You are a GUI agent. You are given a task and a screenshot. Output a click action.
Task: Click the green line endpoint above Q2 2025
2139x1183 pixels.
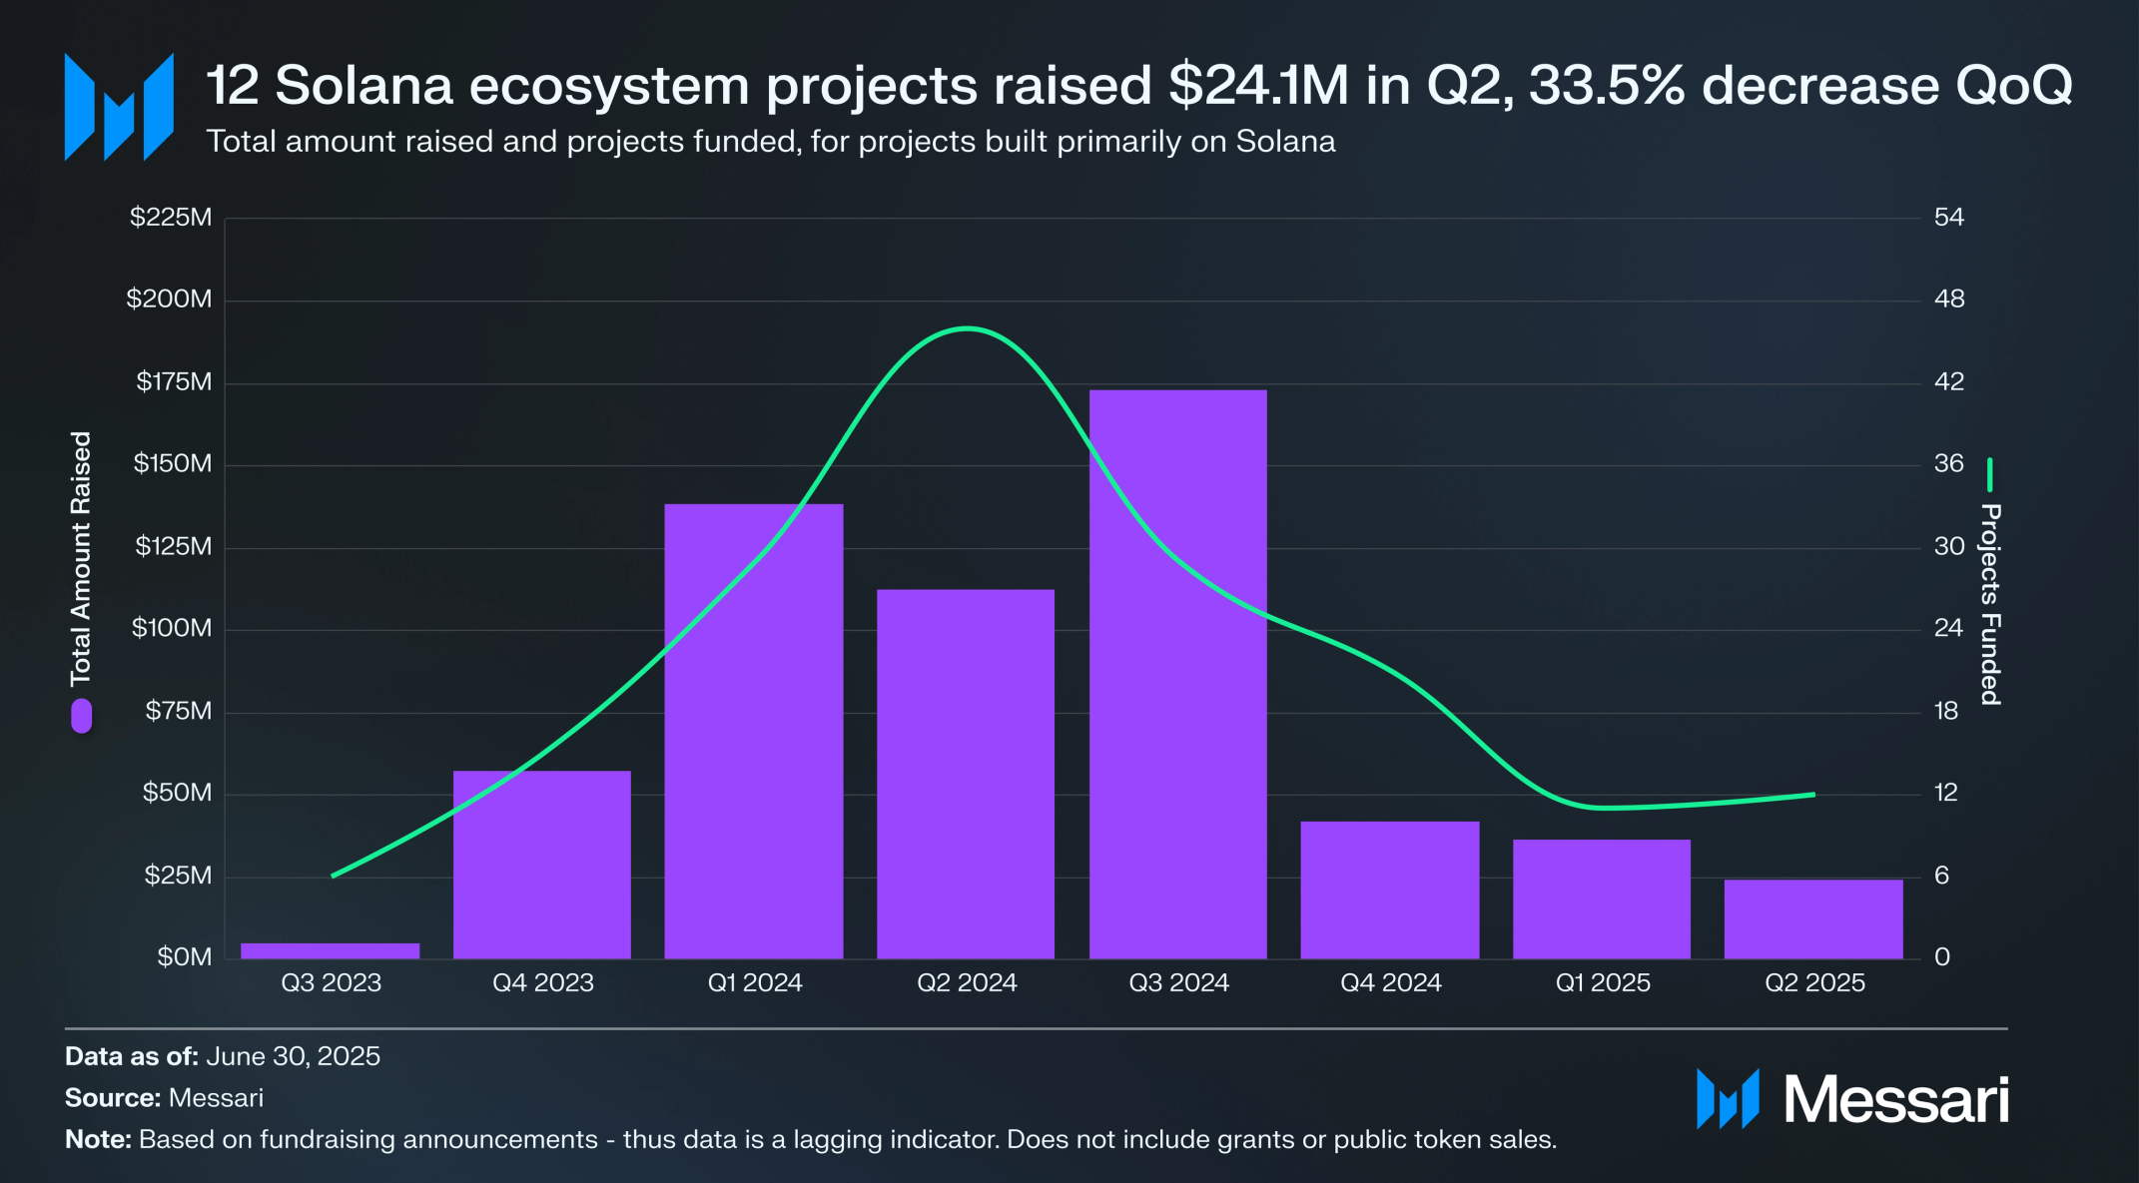1813,795
